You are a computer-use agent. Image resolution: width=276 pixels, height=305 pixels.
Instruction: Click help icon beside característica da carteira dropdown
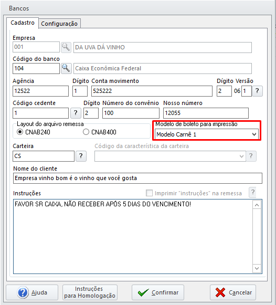[251, 156]
